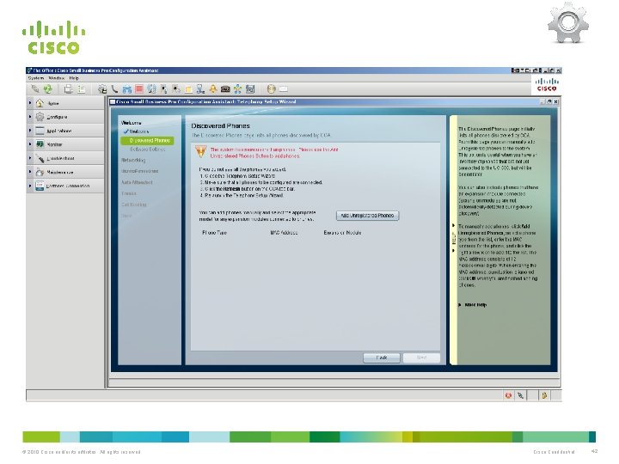Open the Window menu
This screenshot has width=619, height=464.
[x=57, y=78]
